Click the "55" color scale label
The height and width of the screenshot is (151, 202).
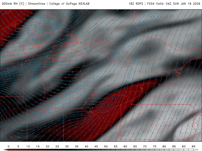pos(116,146)
